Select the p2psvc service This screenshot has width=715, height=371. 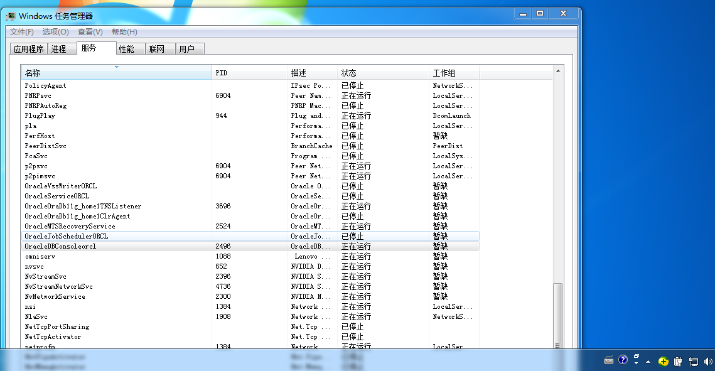36,166
